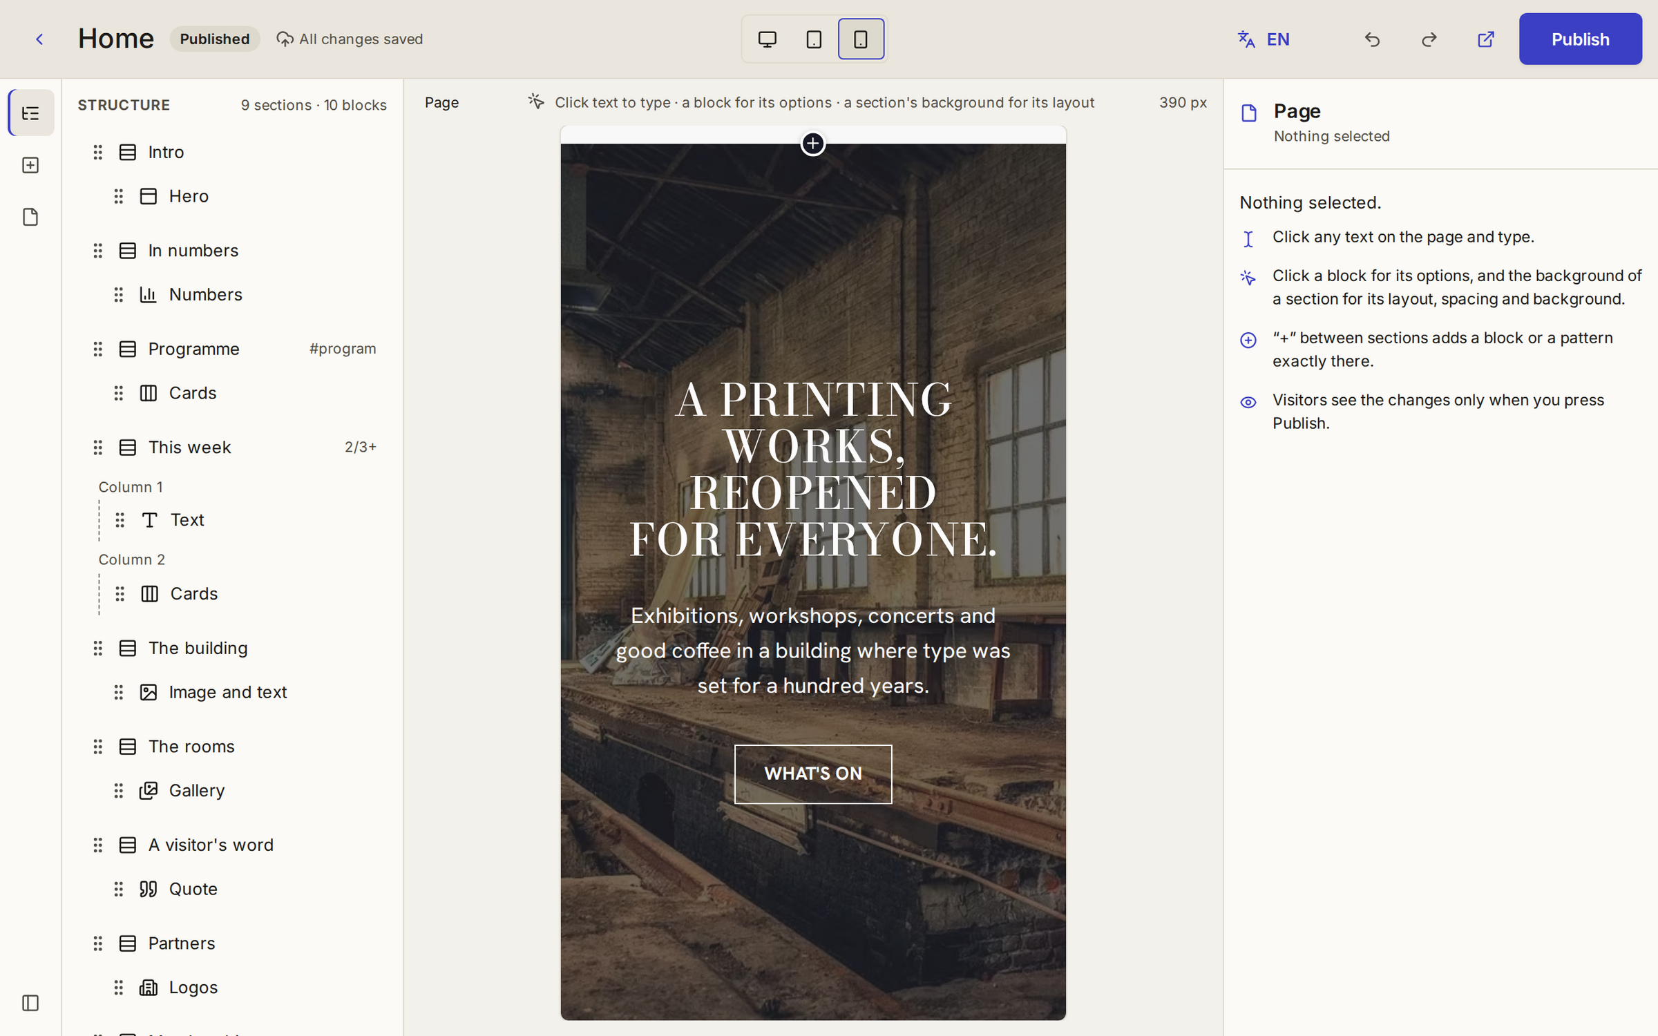
Task: Undo the last change
Action: (1372, 39)
